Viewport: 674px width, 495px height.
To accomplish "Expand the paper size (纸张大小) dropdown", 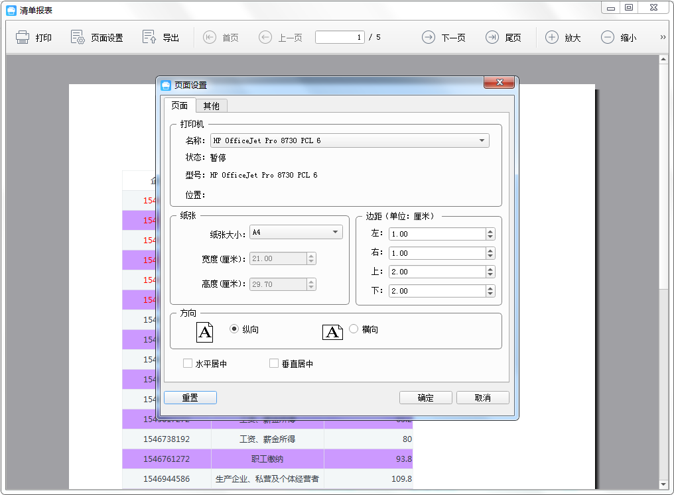I will pos(335,233).
